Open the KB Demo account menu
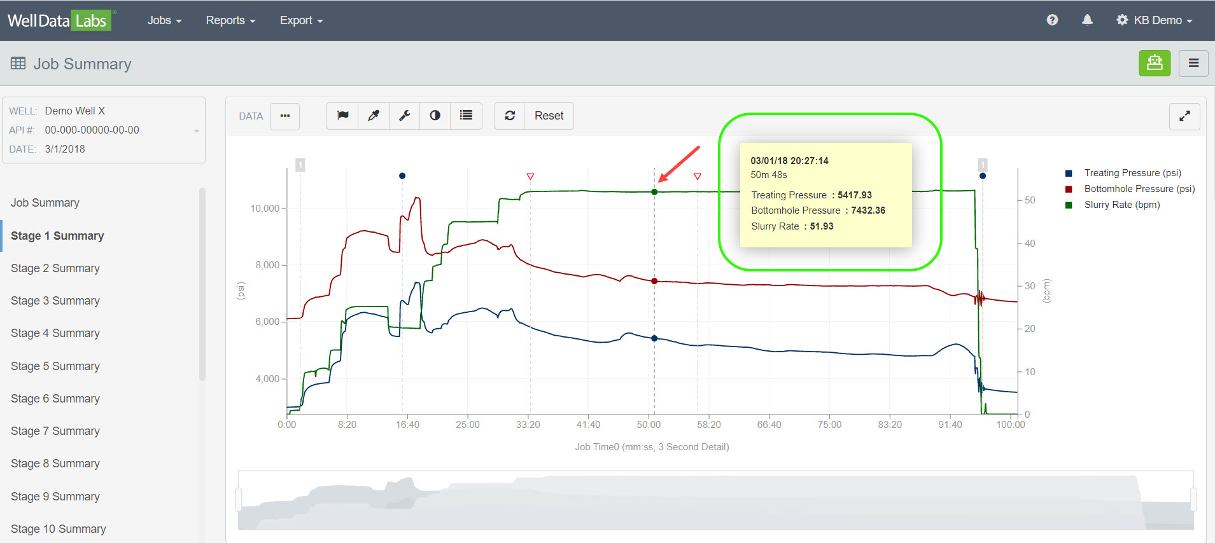The width and height of the screenshot is (1215, 543). 1155,20
